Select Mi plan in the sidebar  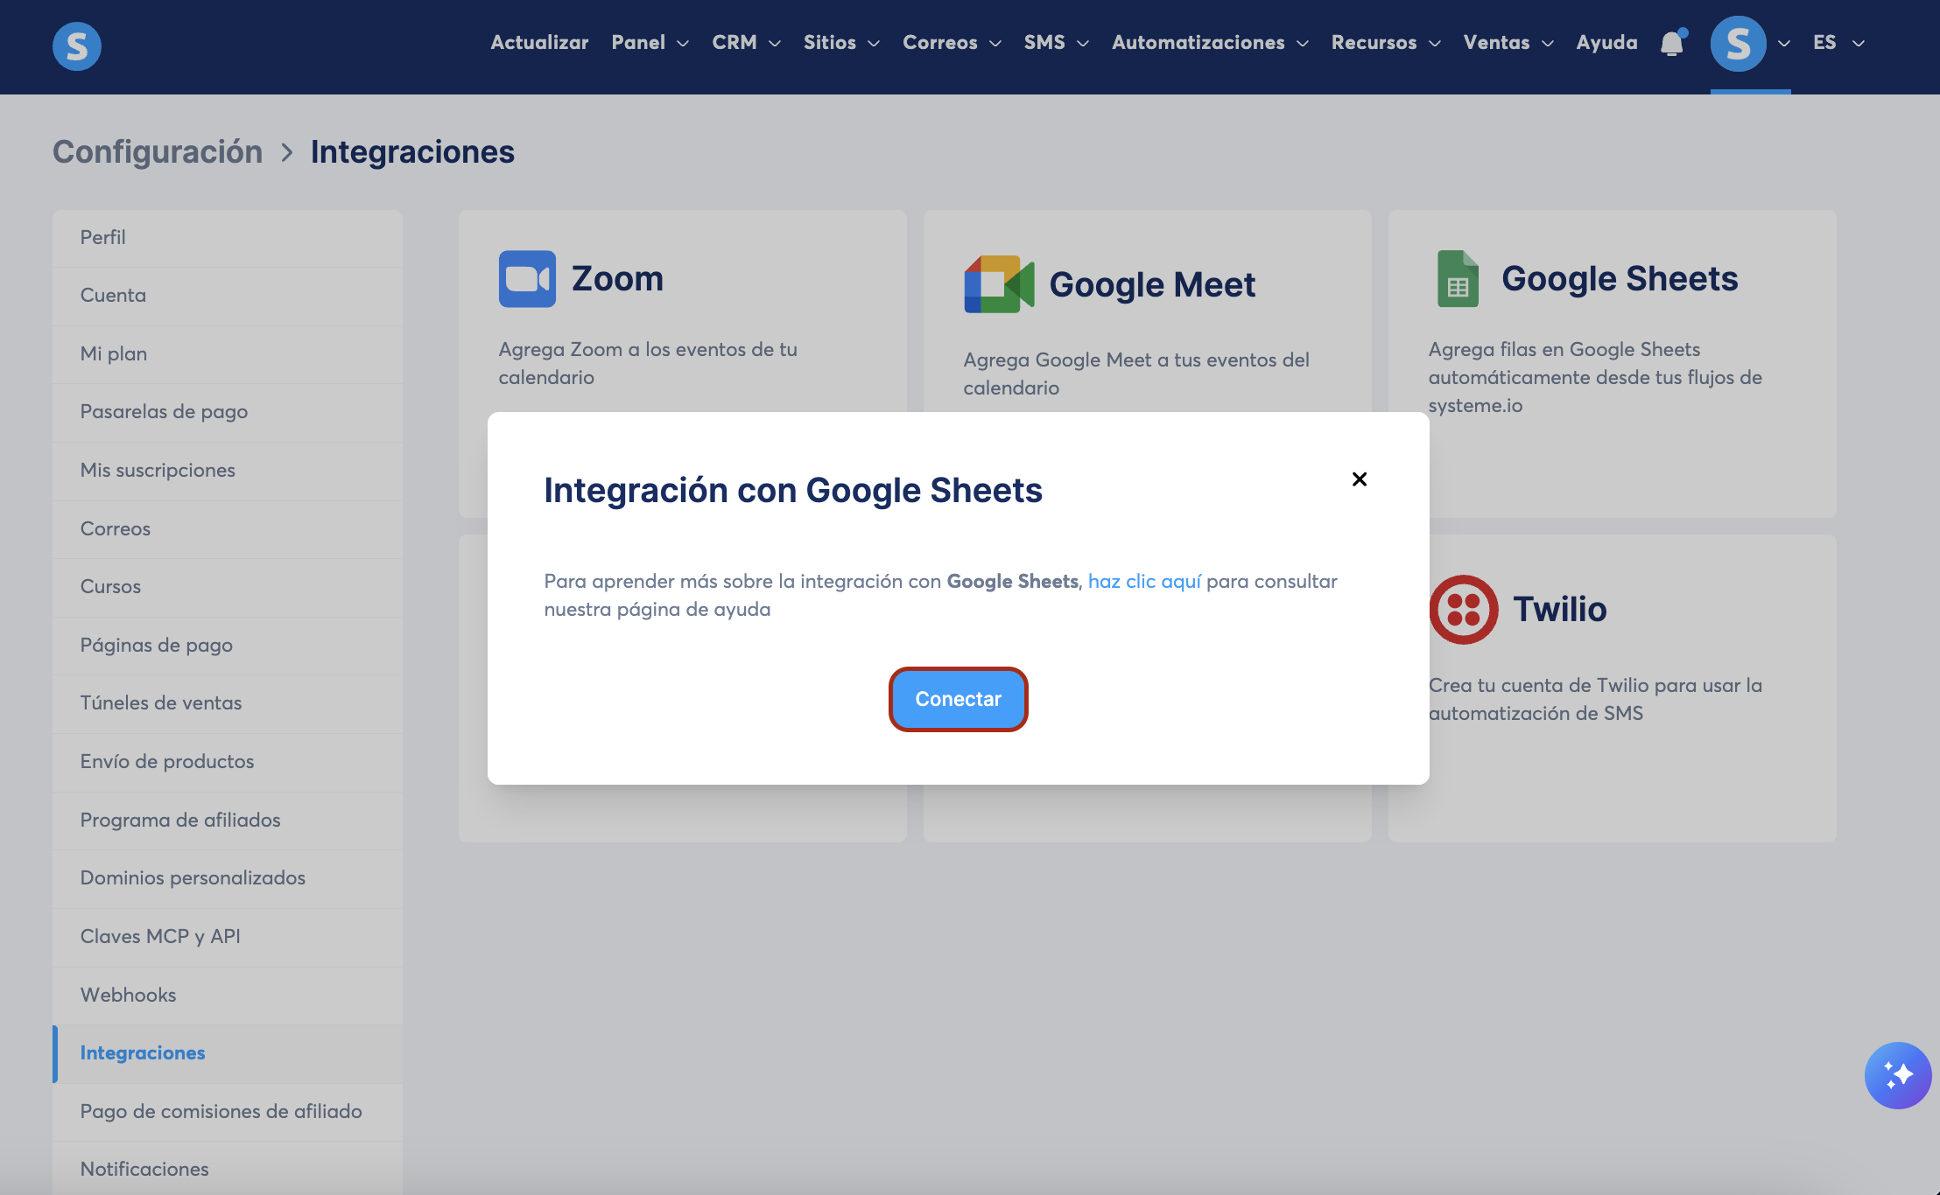[228, 354]
